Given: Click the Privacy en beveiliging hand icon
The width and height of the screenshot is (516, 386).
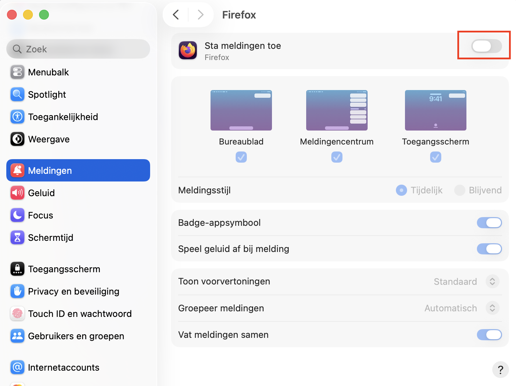Looking at the screenshot, I should 17,291.
